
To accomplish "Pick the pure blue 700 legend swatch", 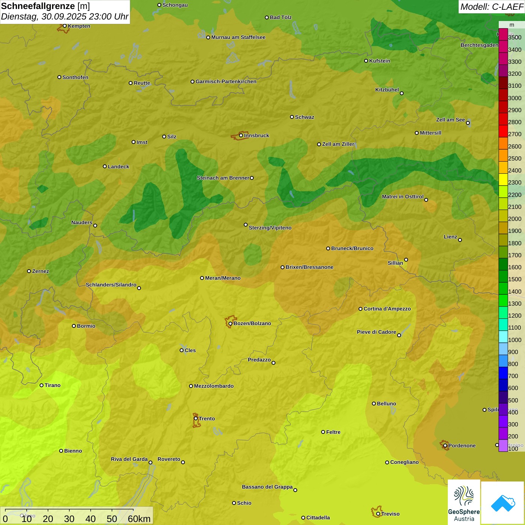I will [x=503, y=373].
